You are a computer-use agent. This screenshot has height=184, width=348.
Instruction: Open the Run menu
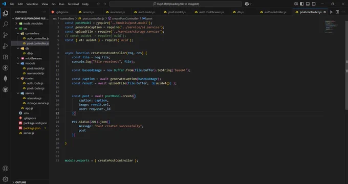(61, 4)
